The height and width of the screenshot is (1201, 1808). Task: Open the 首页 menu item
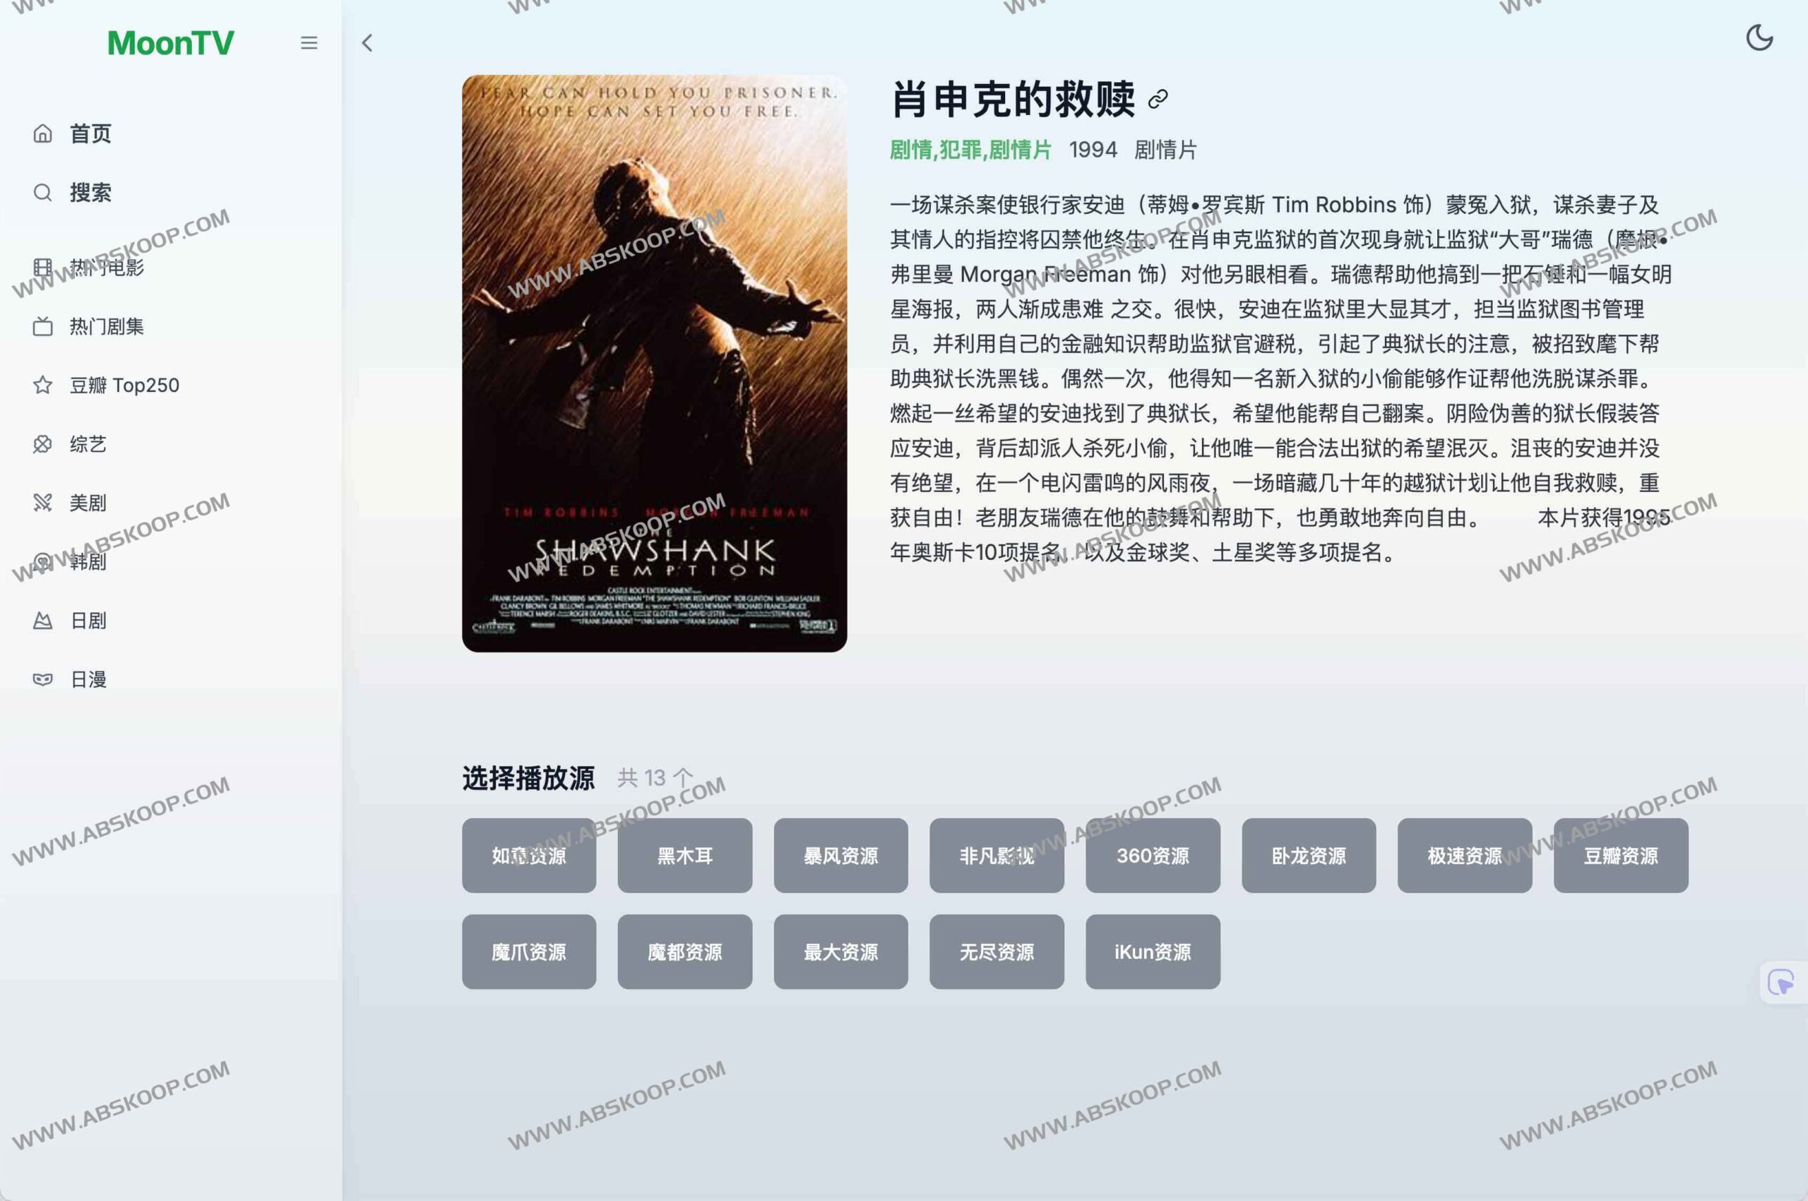point(90,133)
